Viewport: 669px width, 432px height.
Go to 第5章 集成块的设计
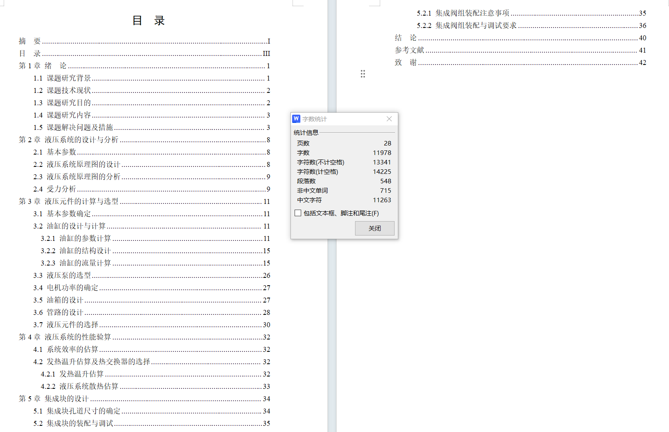click(144, 399)
